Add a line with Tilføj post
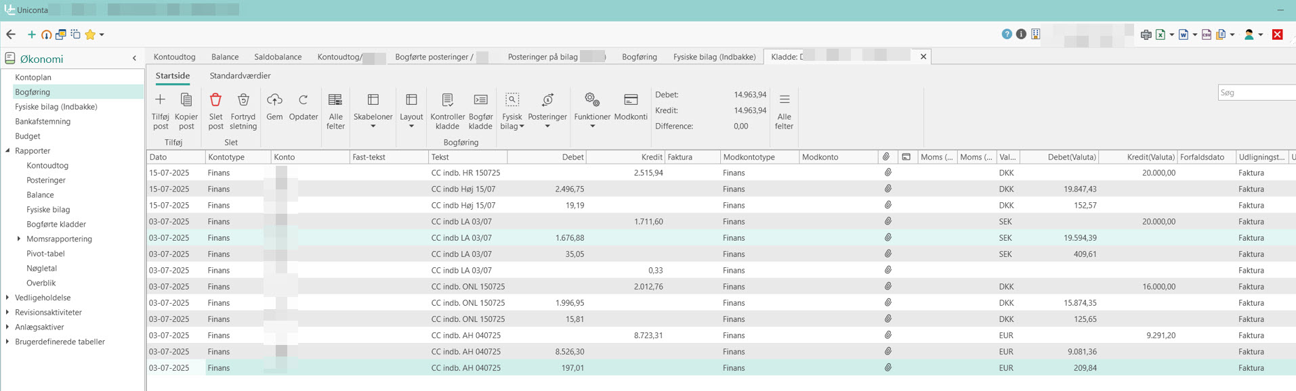This screenshot has height=391, width=1296. pyautogui.click(x=161, y=112)
